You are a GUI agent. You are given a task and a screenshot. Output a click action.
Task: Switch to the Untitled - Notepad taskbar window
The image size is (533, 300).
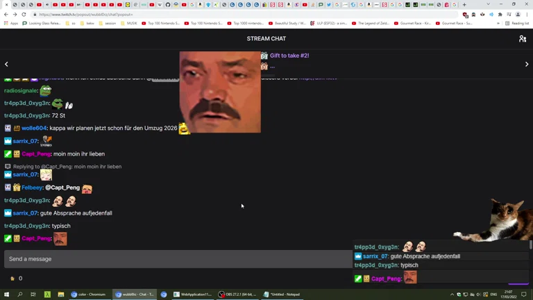[x=282, y=294]
